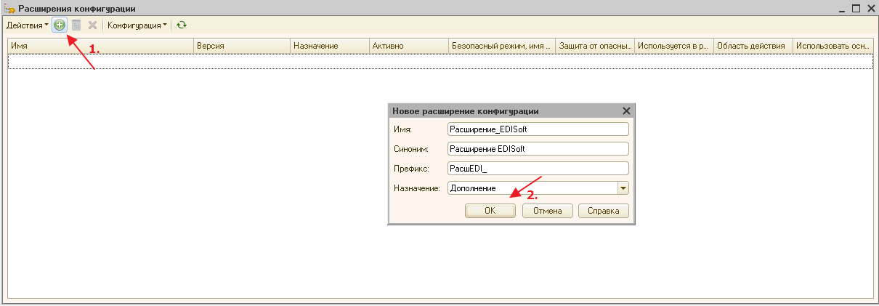
Task: Click the Область действия column header
Action: coord(752,46)
